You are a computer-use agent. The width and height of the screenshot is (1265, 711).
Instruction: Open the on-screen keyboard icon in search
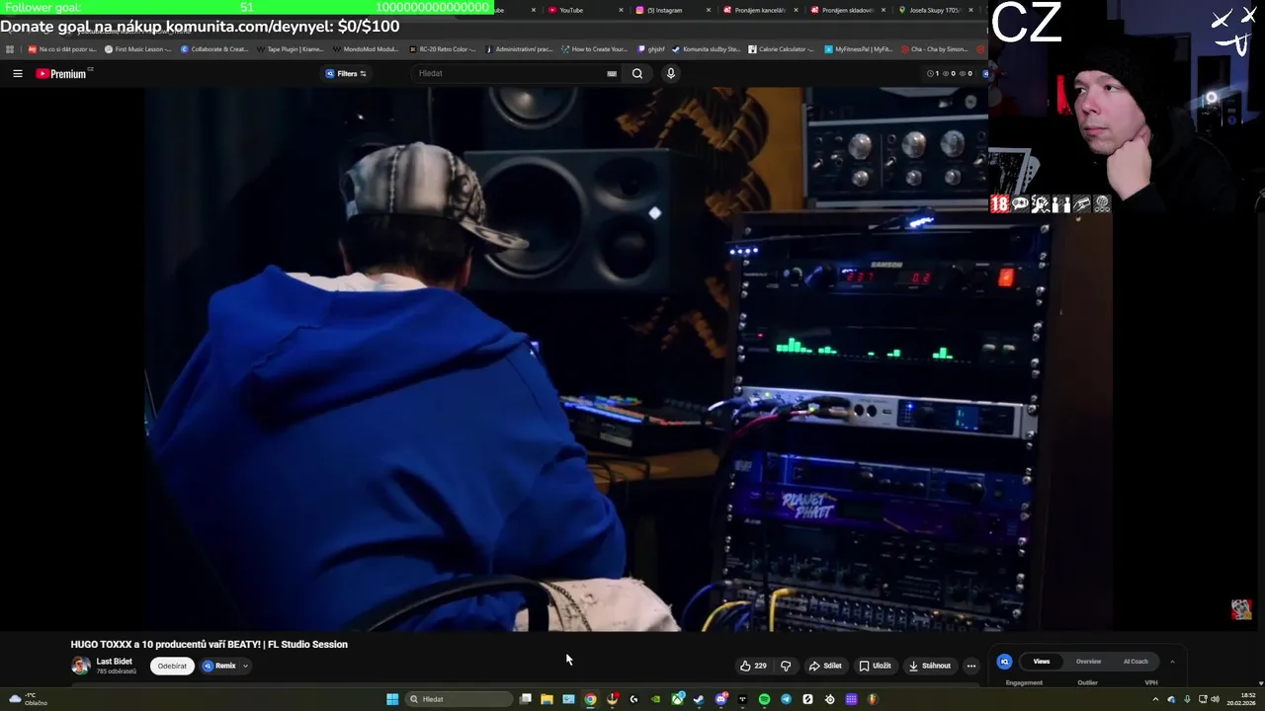click(612, 73)
